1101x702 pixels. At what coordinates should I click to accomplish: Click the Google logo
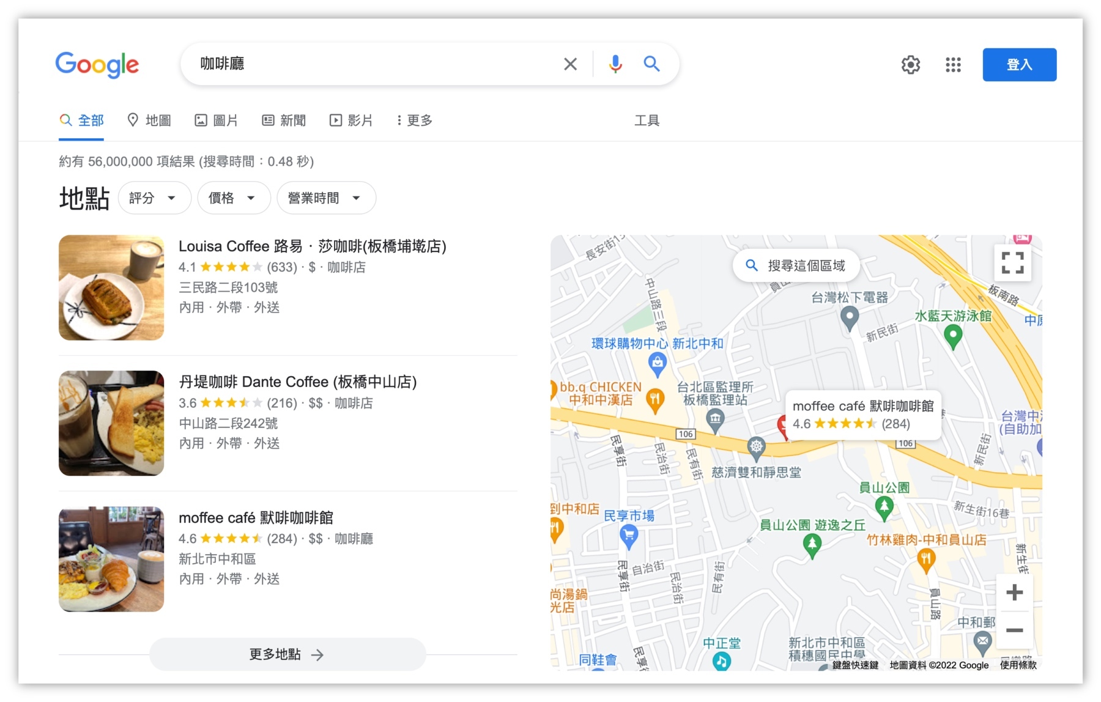click(97, 65)
